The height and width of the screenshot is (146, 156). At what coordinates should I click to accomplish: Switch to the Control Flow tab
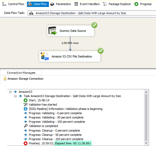[x=13, y=4]
